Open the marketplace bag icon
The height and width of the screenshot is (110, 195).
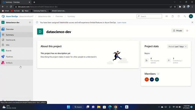pyautogui.click(x=172, y=16)
